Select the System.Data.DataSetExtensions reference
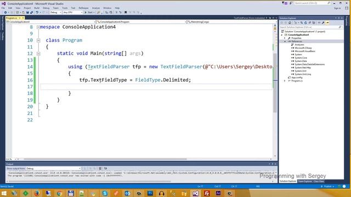This screenshot has width=351, height=197. pos(309,65)
